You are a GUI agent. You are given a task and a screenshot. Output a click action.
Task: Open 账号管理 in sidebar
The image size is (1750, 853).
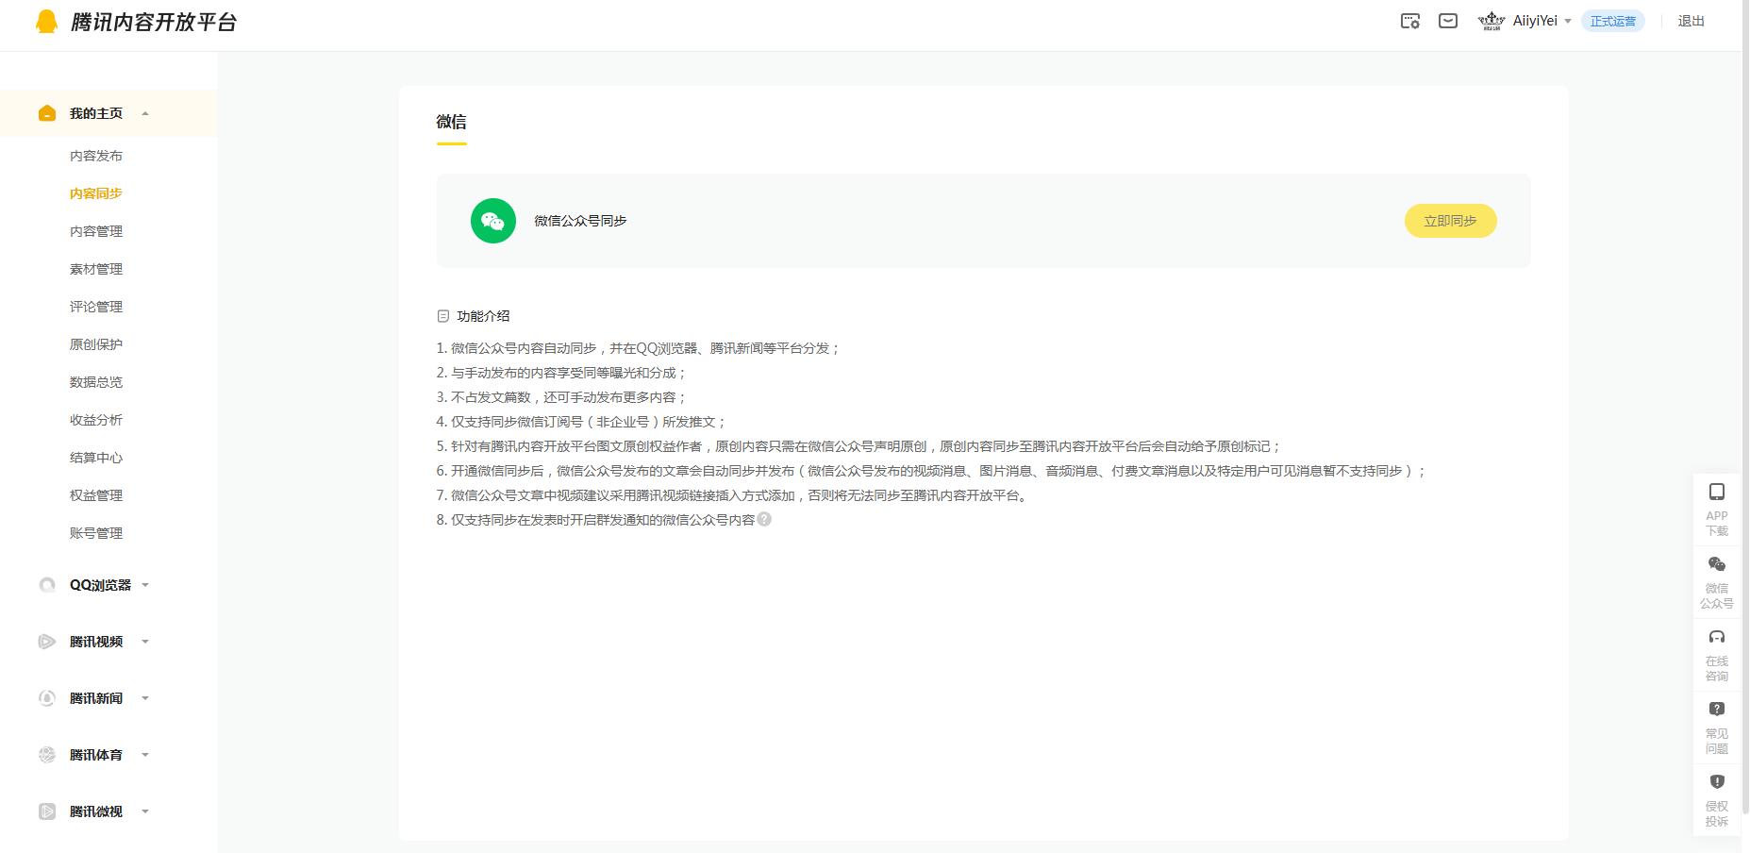[96, 533]
